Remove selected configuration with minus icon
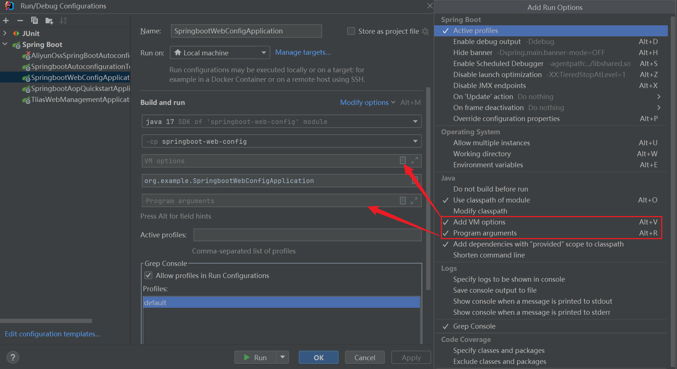Screen dimensions: 677x369 (x=20, y=21)
